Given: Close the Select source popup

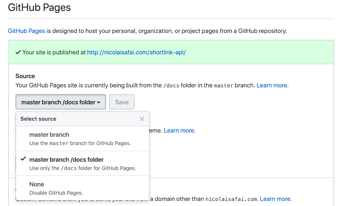Looking at the screenshot, I should [x=142, y=119].
